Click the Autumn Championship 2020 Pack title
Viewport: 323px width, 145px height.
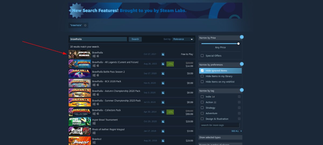click(x=116, y=91)
